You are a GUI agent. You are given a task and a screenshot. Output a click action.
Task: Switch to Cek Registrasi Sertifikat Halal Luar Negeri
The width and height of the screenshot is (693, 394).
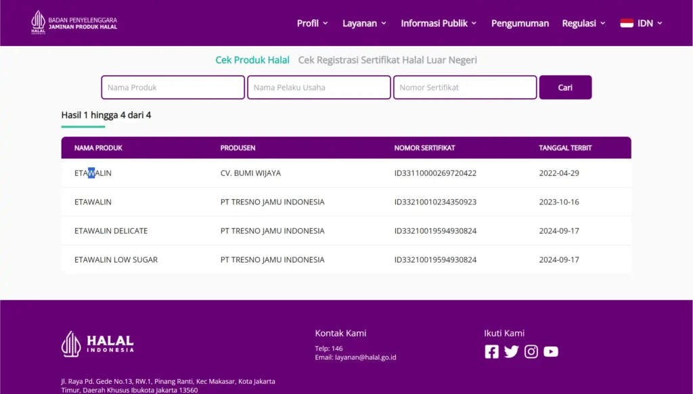click(388, 60)
